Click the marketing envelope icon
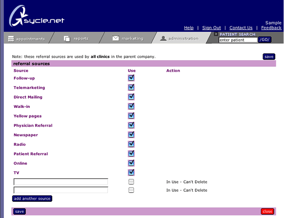The width and height of the screenshot is (284, 218). click(x=116, y=38)
